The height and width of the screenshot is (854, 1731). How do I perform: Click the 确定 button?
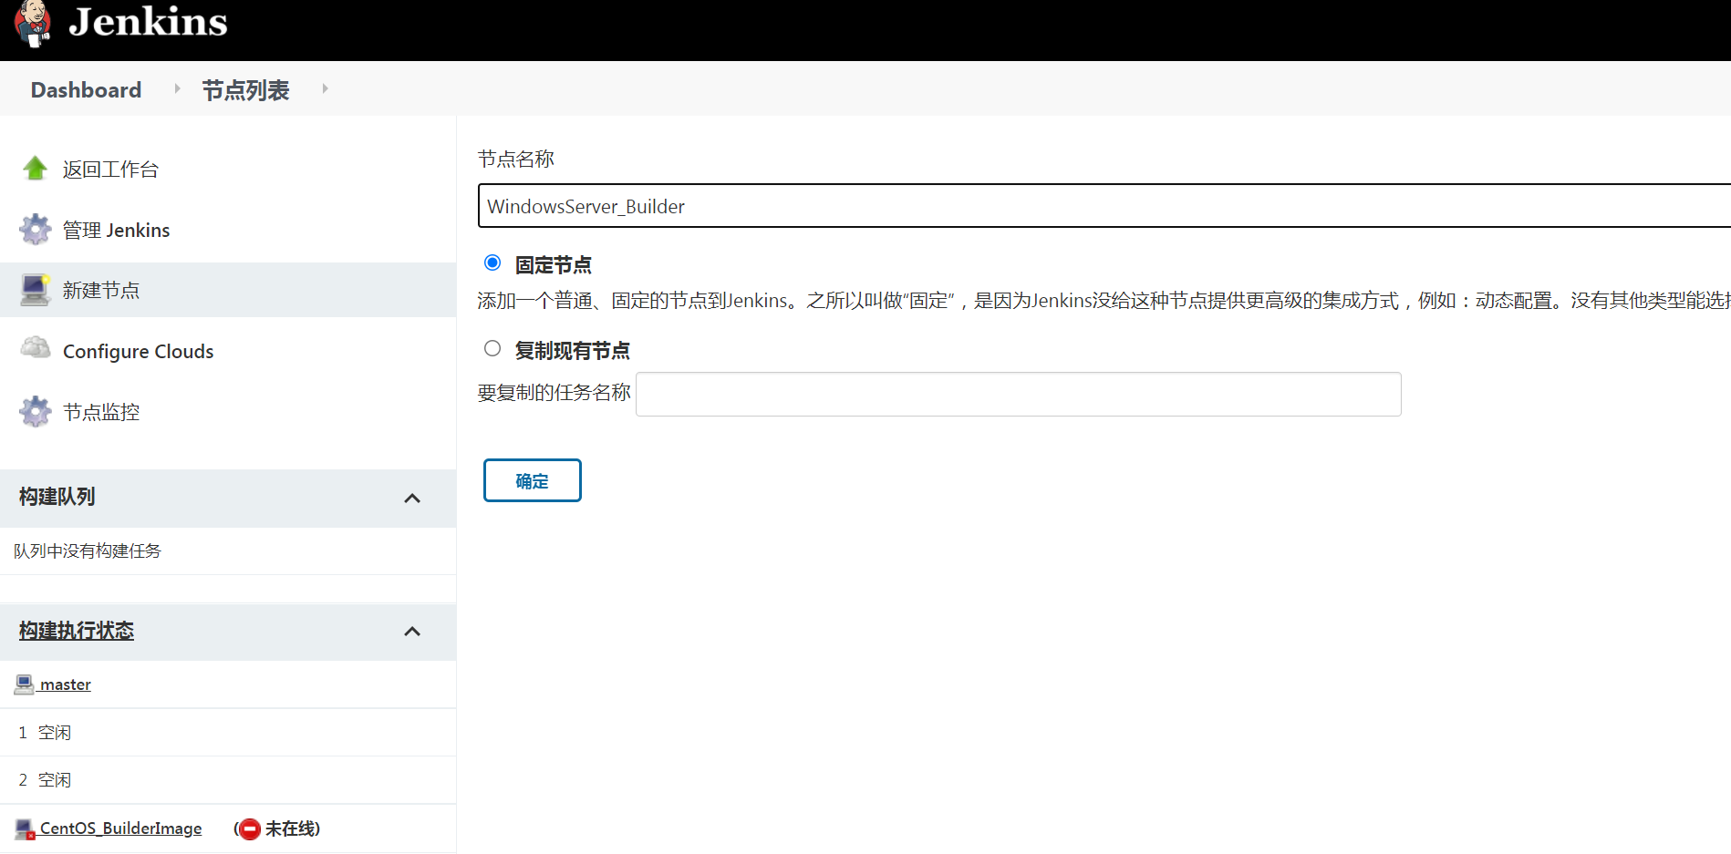coord(533,480)
